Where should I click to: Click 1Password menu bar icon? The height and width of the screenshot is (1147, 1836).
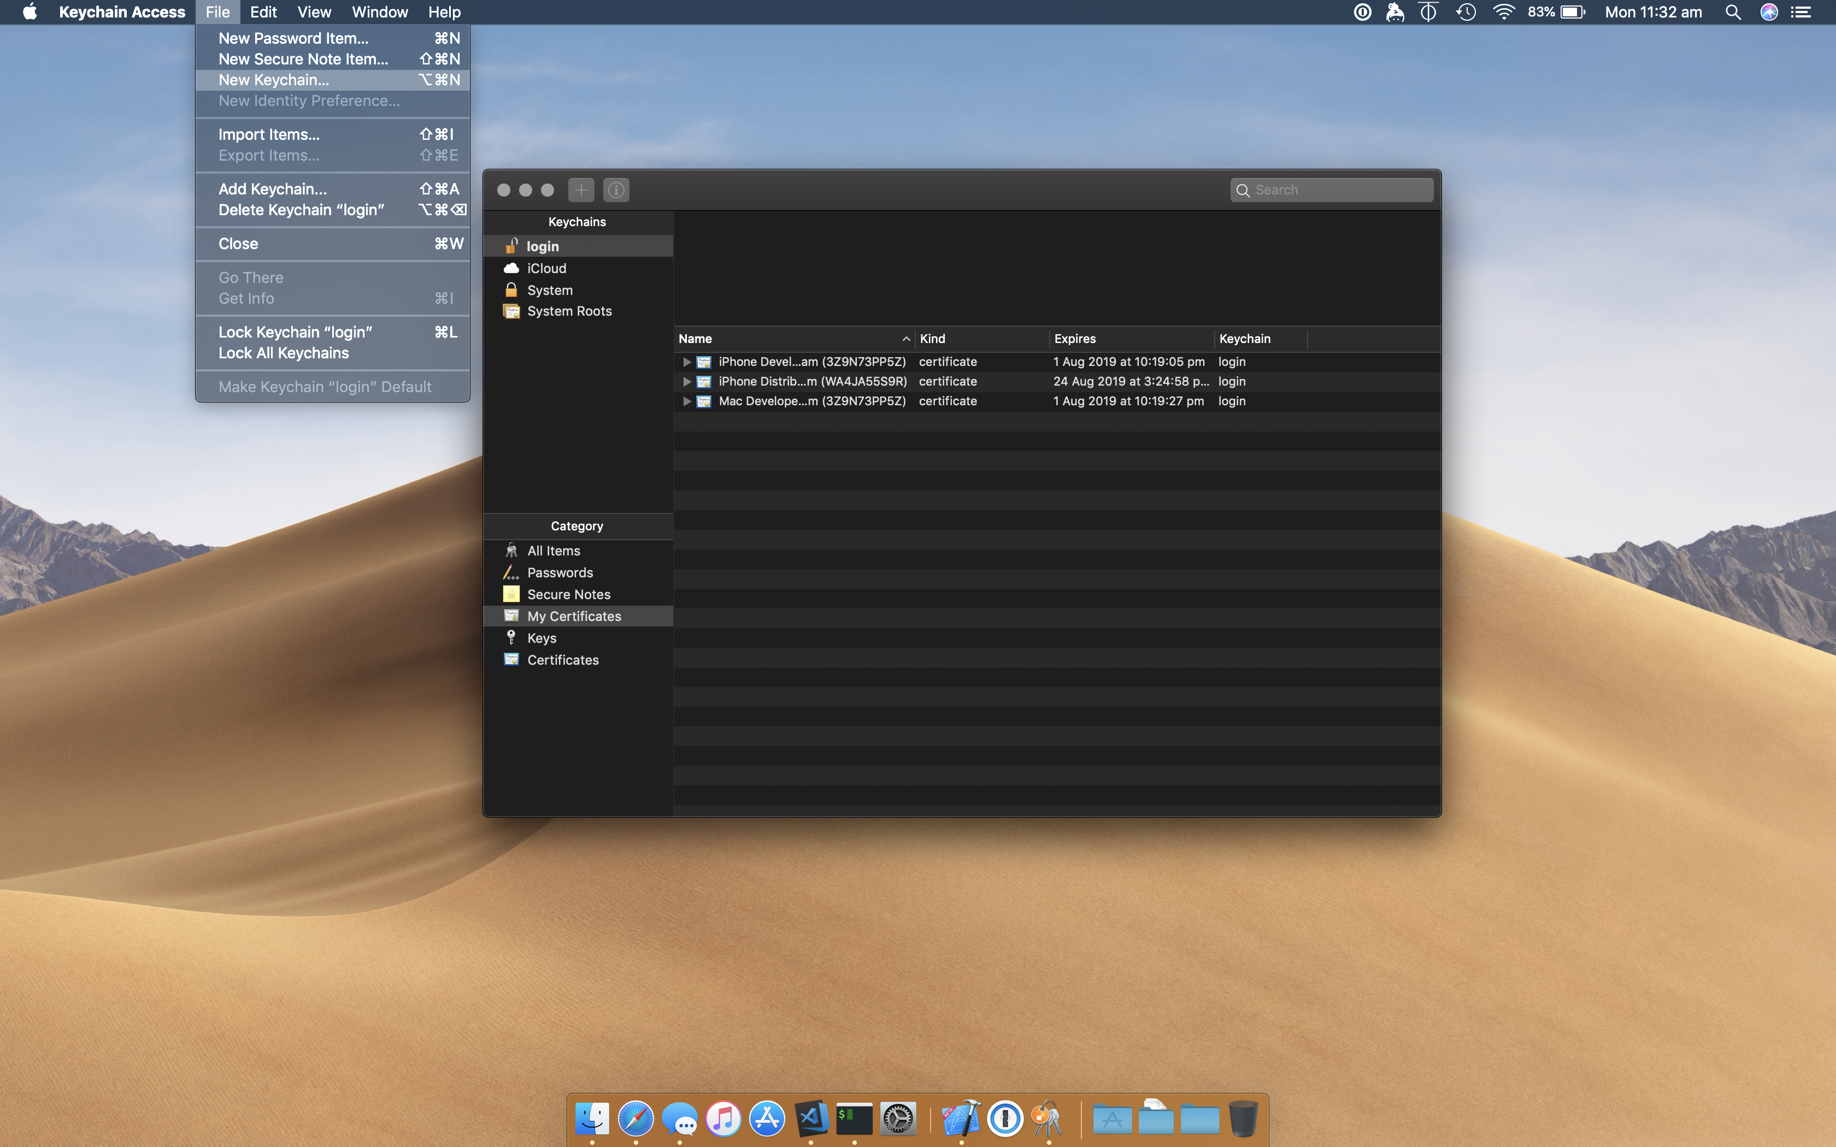point(1363,12)
